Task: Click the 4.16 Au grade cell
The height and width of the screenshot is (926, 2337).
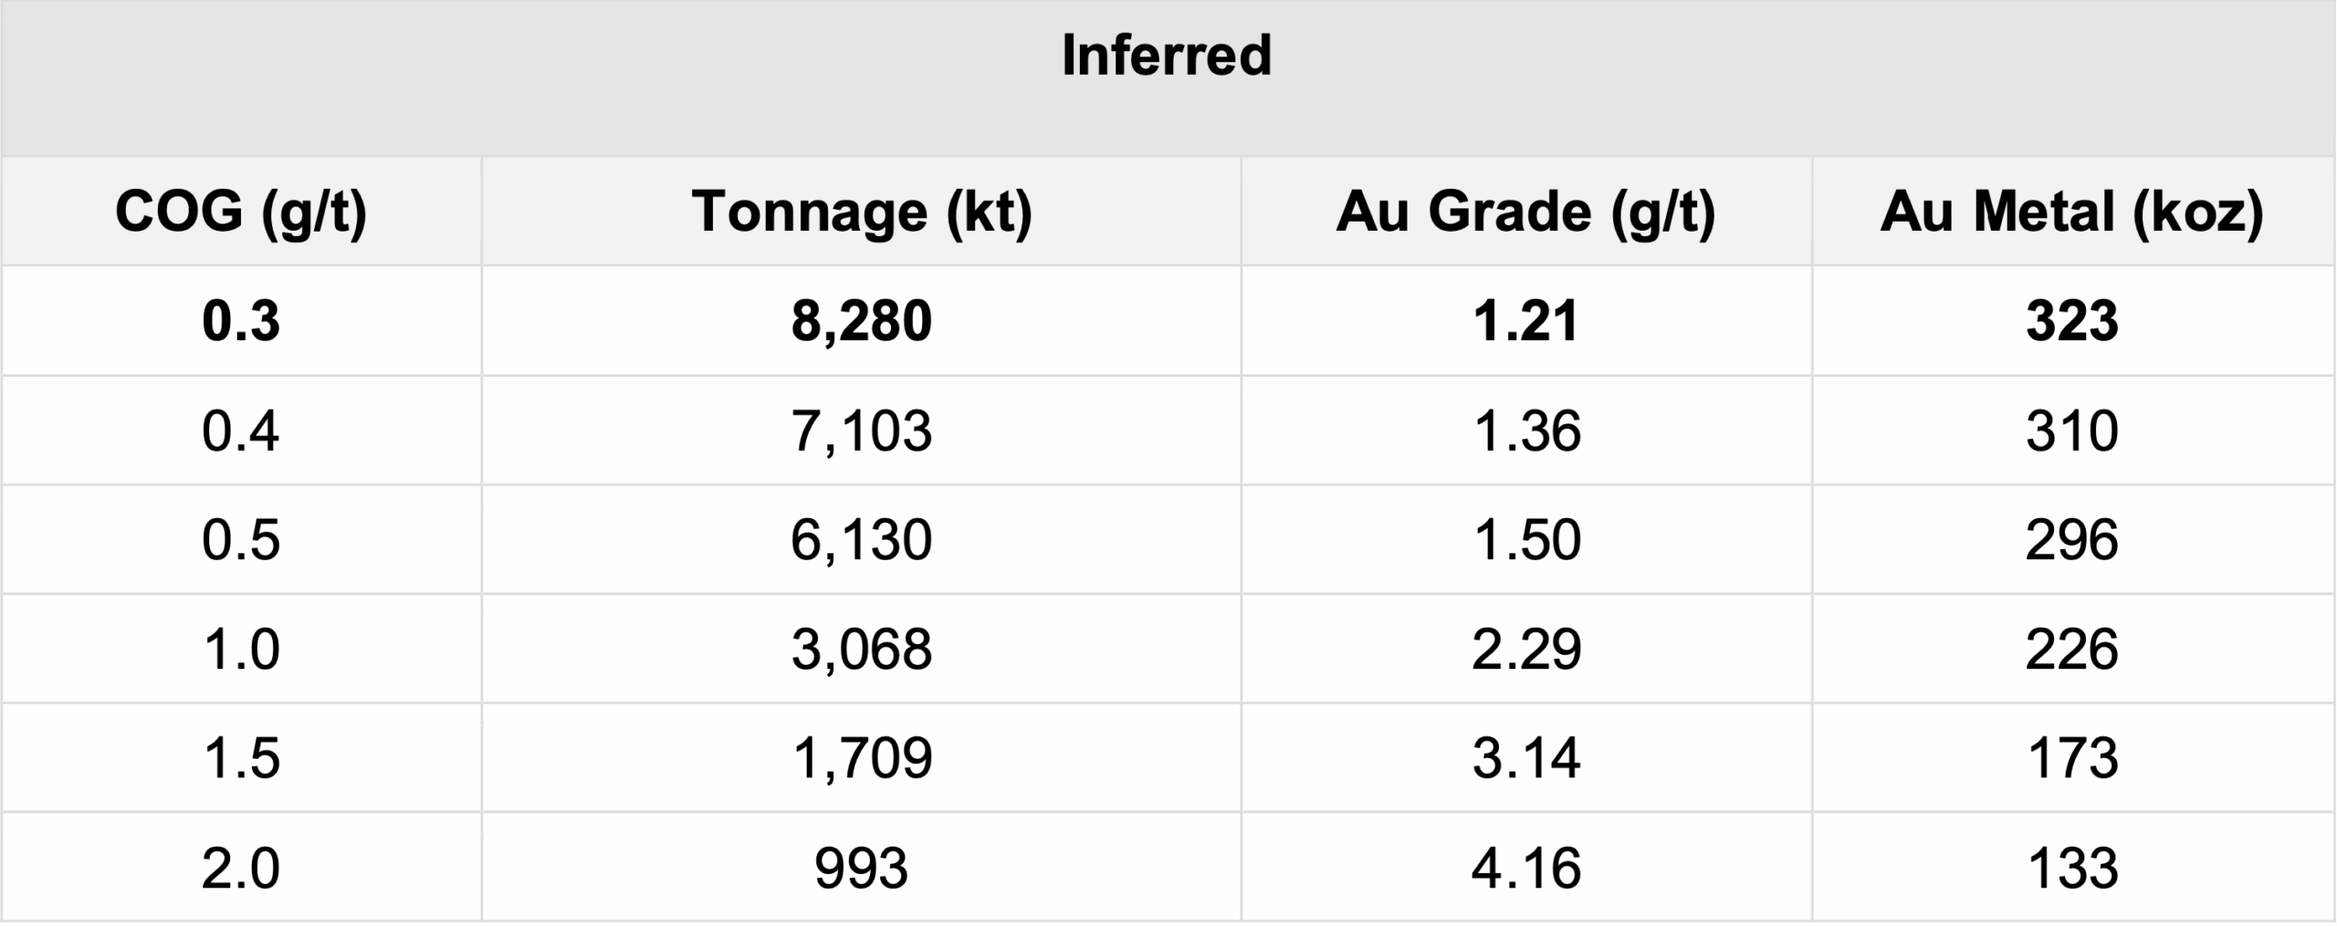Action: pos(1525,868)
